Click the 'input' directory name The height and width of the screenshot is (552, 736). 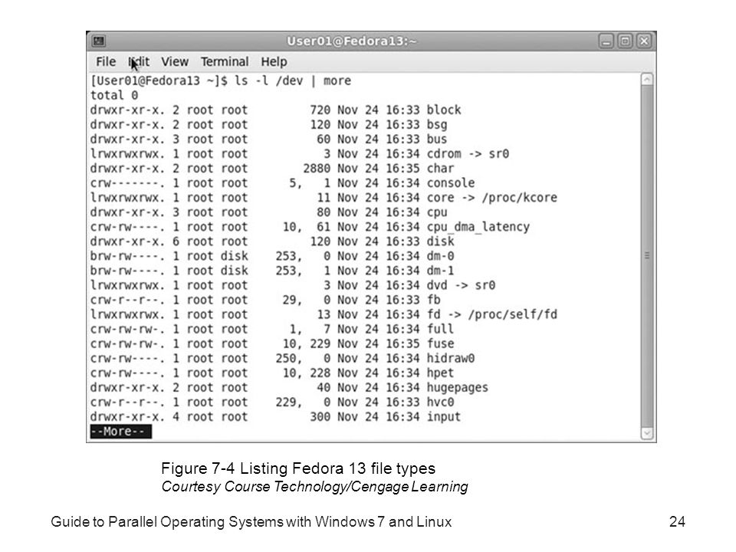point(444,417)
